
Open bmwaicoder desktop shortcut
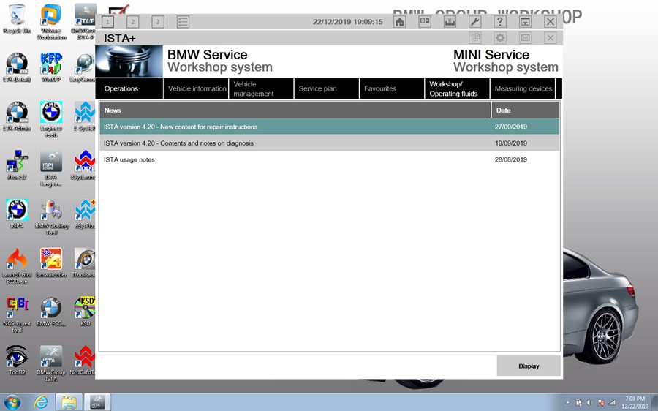[x=51, y=263]
